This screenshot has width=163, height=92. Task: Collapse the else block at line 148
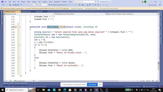(20, 58)
